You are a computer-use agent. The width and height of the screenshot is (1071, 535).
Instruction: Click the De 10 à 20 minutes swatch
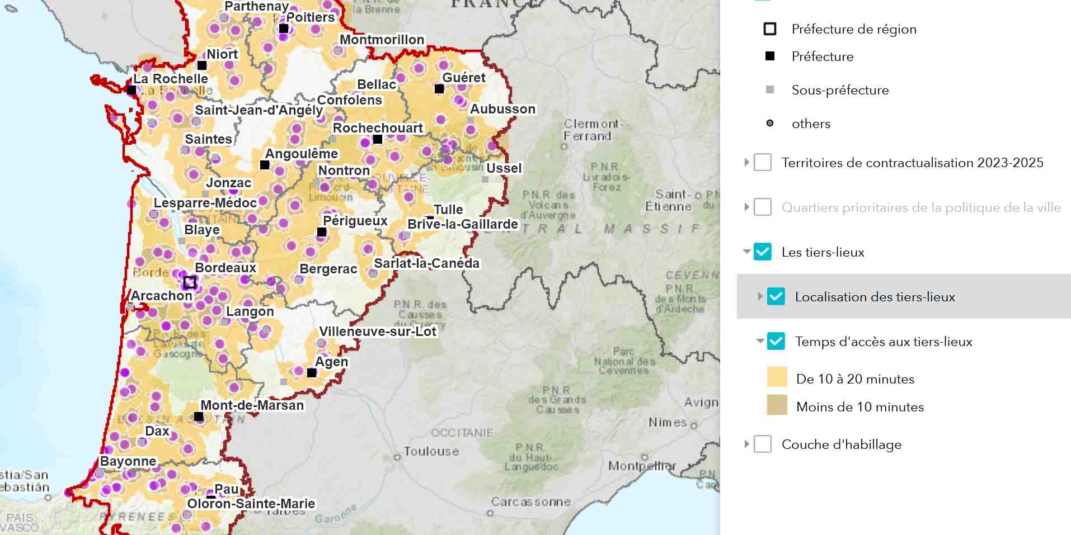pyautogui.click(x=777, y=377)
